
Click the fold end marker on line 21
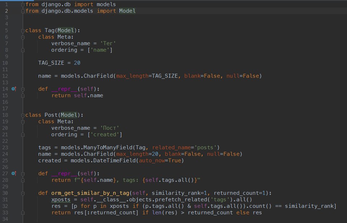[x=23, y=135]
